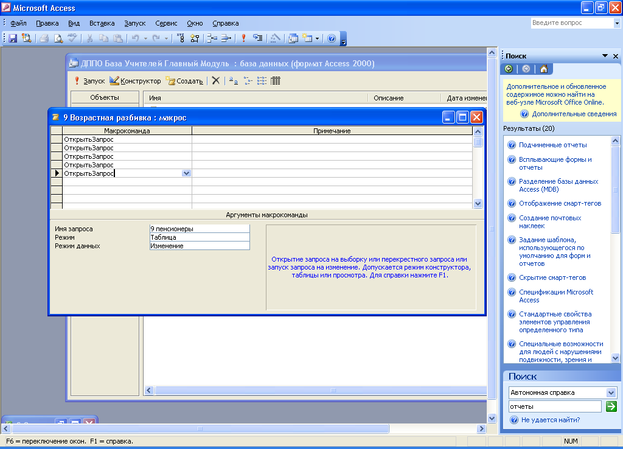Image resolution: width=623 pixels, height=449 pixels.
Task: Go back in the Search task pane
Action: pyautogui.click(x=509, y=69)
